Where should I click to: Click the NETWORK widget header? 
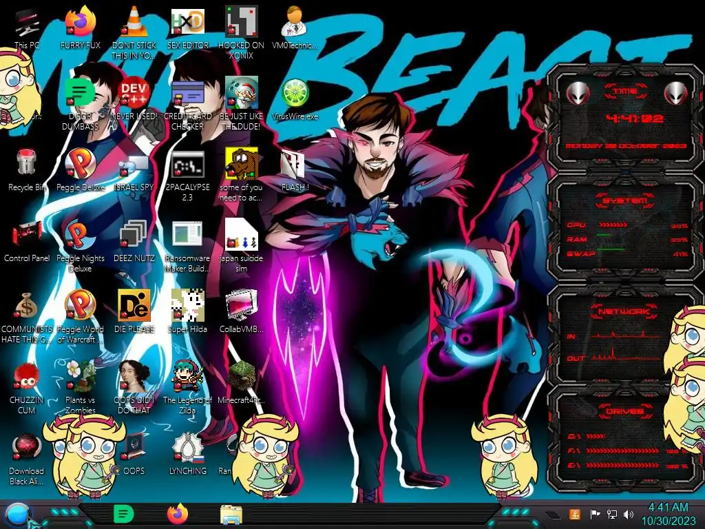pyautogui.click(x=624, y=311)
